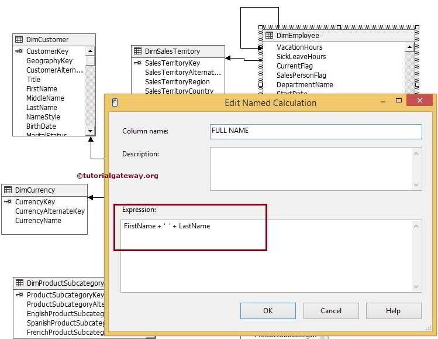The width and height of the screenshot is (438, 339).
Task: Close the Edit Named Calculation dialog
Action: pos(419,101)
